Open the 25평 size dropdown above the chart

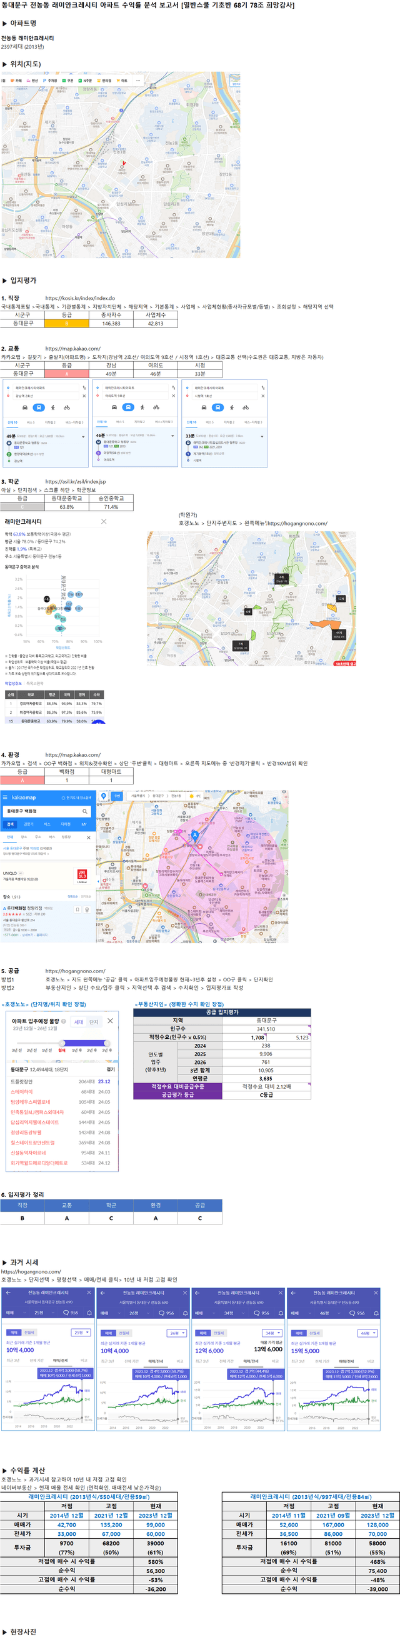click(x=81, y=1333)
